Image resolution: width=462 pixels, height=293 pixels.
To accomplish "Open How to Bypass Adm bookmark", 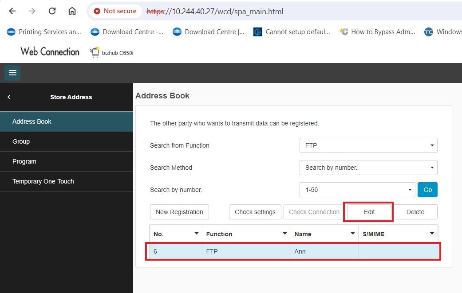I will coord(377,32).
